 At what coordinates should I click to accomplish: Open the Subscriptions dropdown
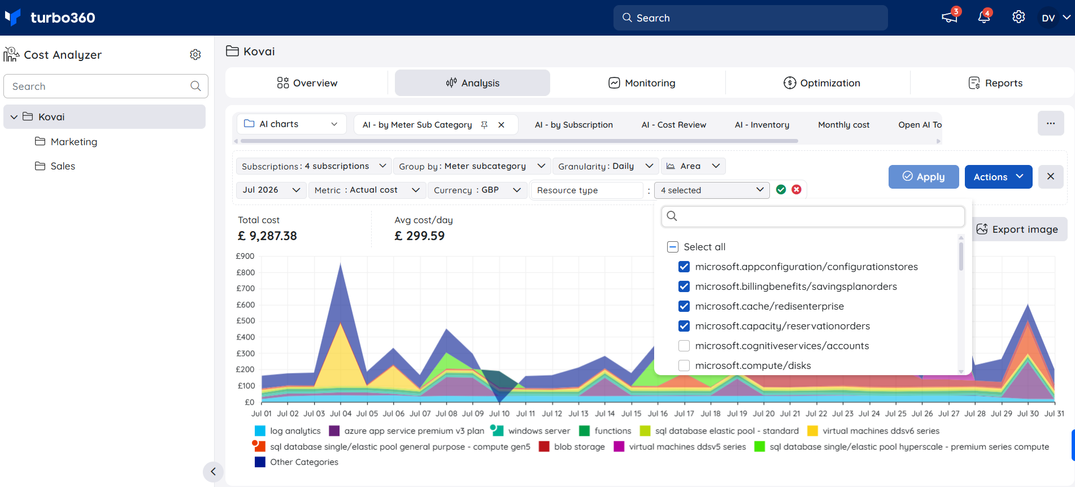click(314, 166)
